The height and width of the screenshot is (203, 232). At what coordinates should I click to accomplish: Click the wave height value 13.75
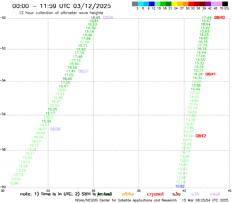pyautogui.click(x=18, y=175)
